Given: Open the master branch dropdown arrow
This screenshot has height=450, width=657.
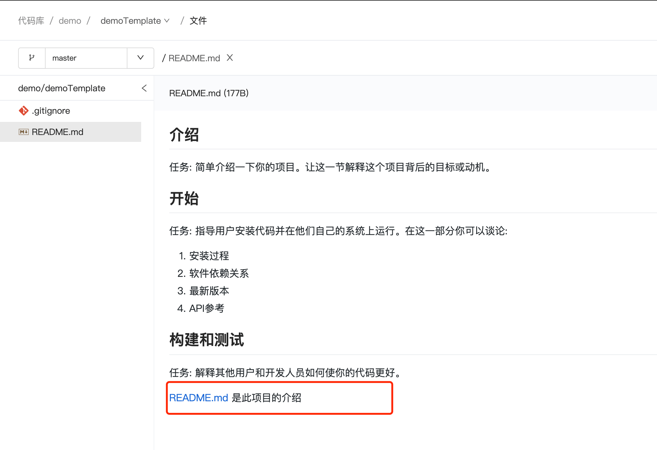Looking at the screenshot, I should (x=141, y=58).
